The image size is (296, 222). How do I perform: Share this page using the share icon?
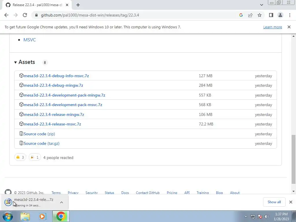coord(250,15)
